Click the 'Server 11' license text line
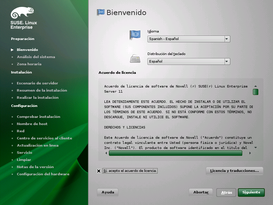273x205 pixels. [113, 92]
